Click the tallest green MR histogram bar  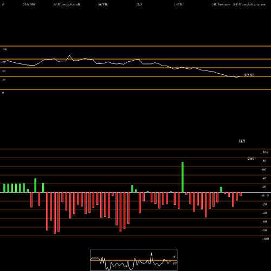183,177
